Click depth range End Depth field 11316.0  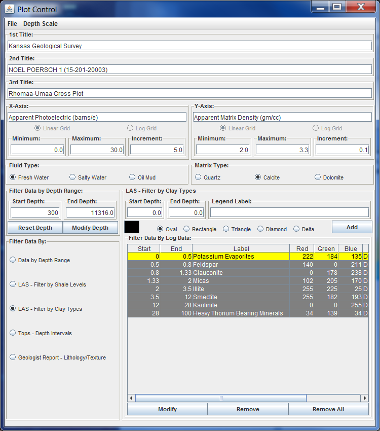[x=90, y=212]
